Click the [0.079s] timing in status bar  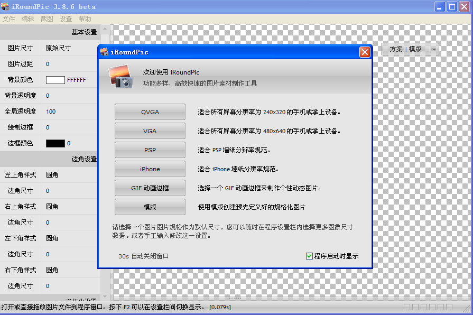click(220, 307)
